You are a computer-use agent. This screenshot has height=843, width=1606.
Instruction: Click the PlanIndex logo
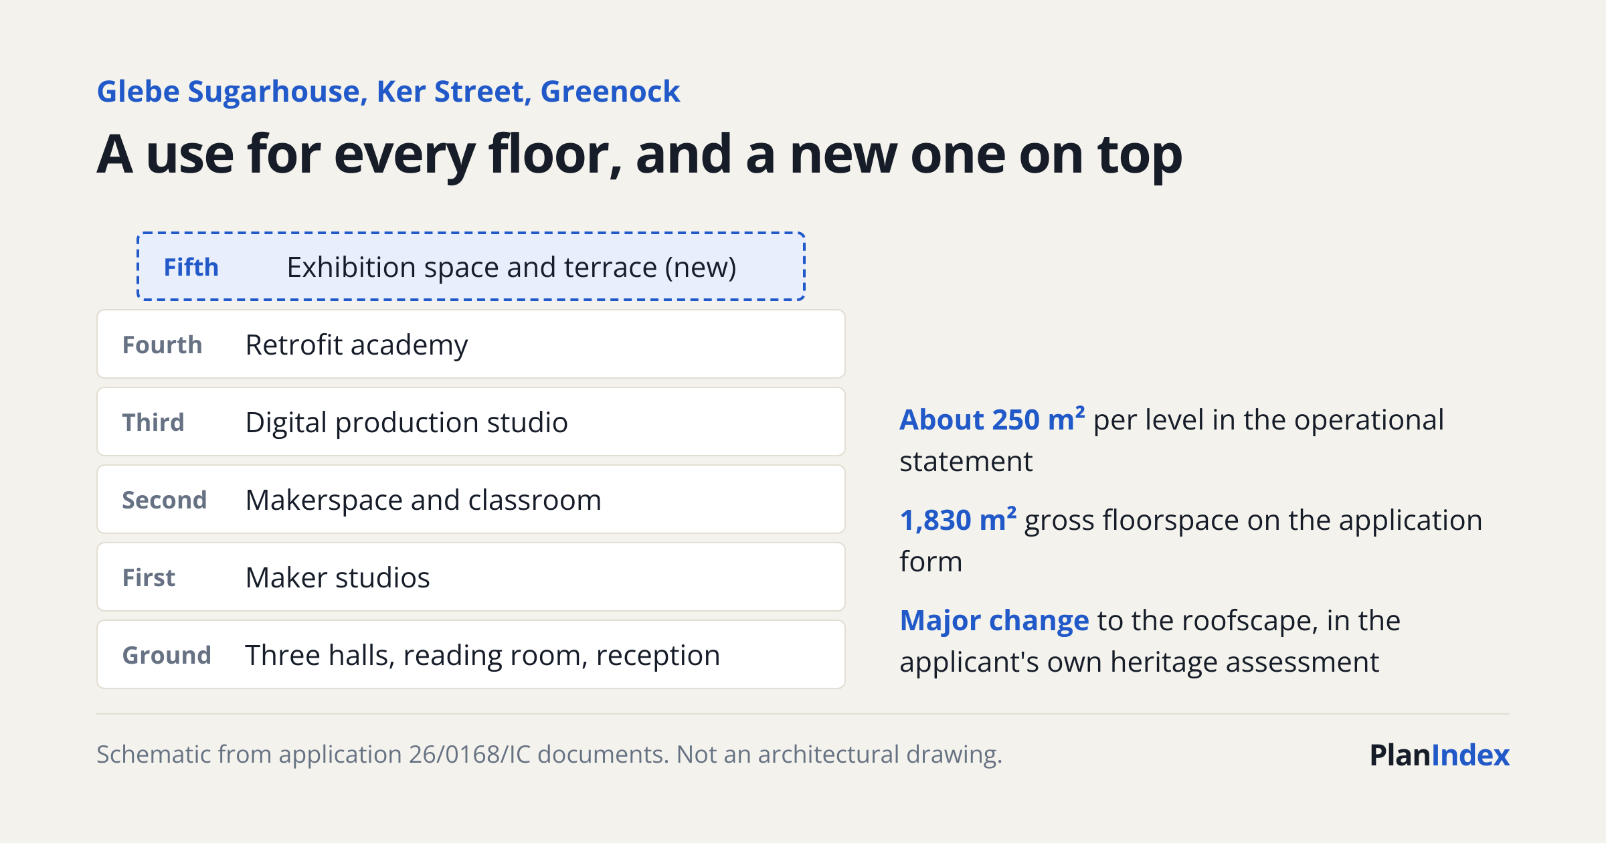[1439, 755]
